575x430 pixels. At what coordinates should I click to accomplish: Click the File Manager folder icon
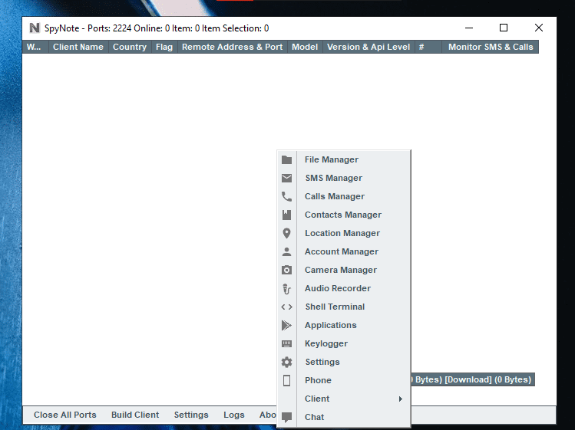pyautogui.click(x=287, y=159)
